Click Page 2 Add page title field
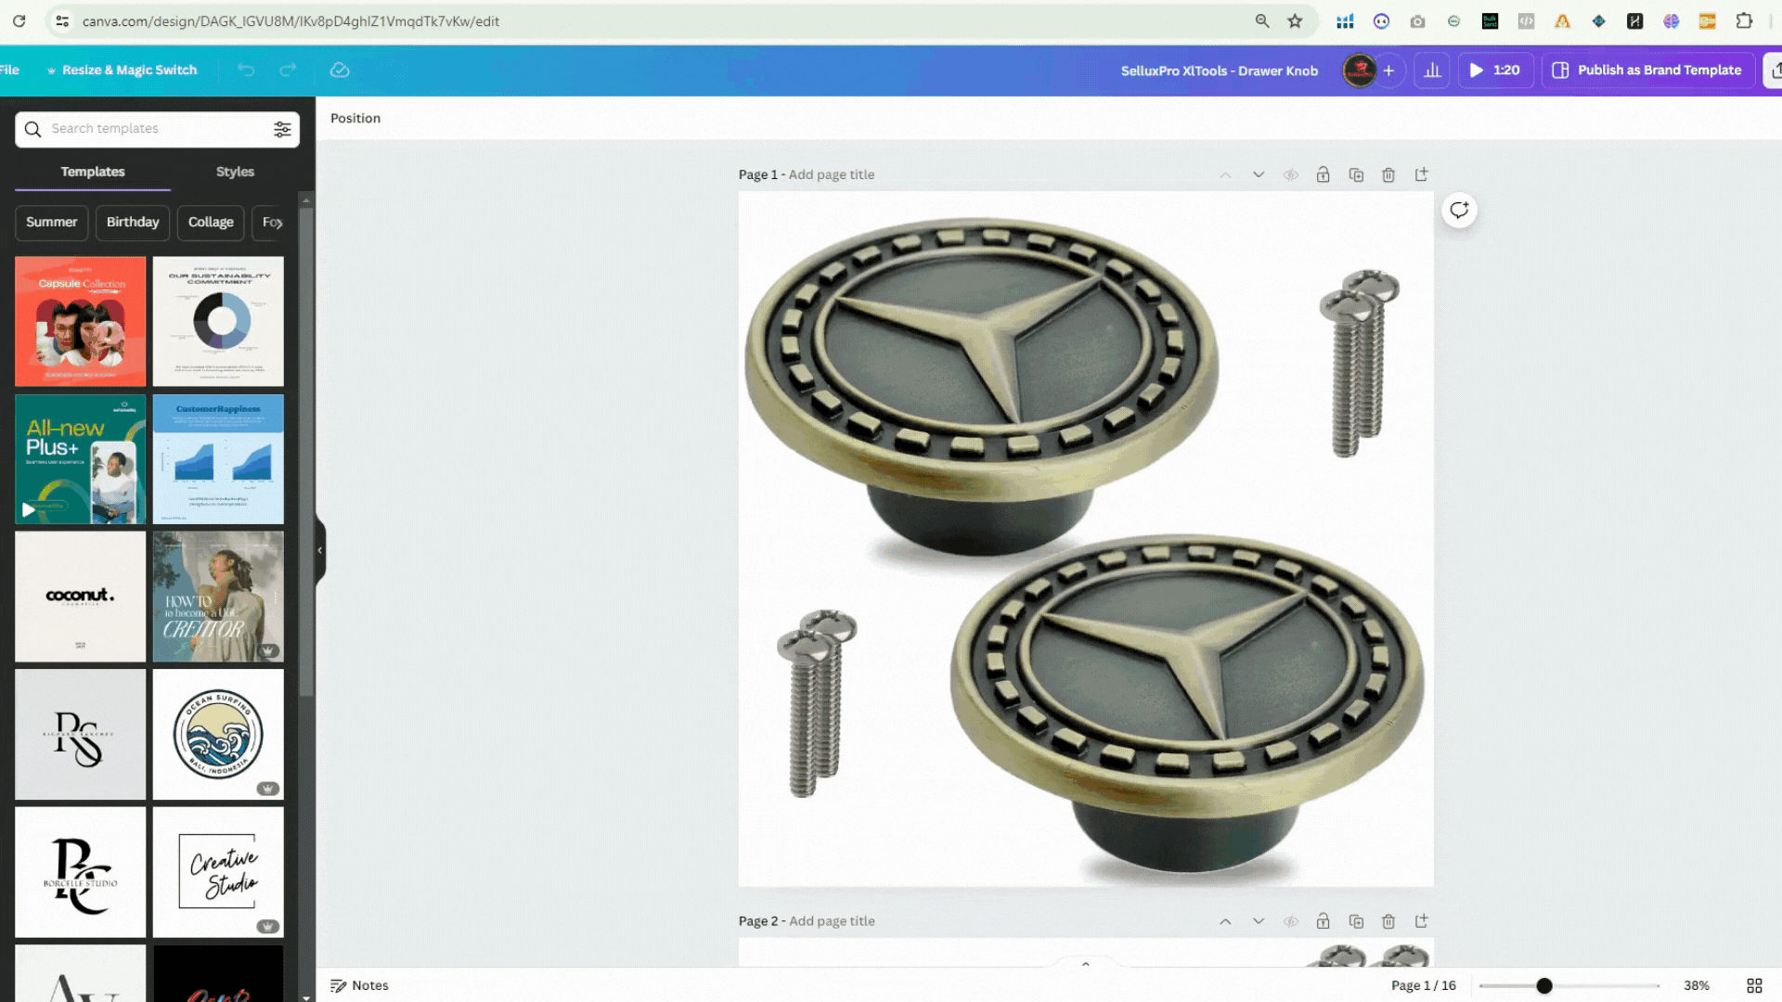This screenshot has height=1002, width=1782. pos(832,921)
